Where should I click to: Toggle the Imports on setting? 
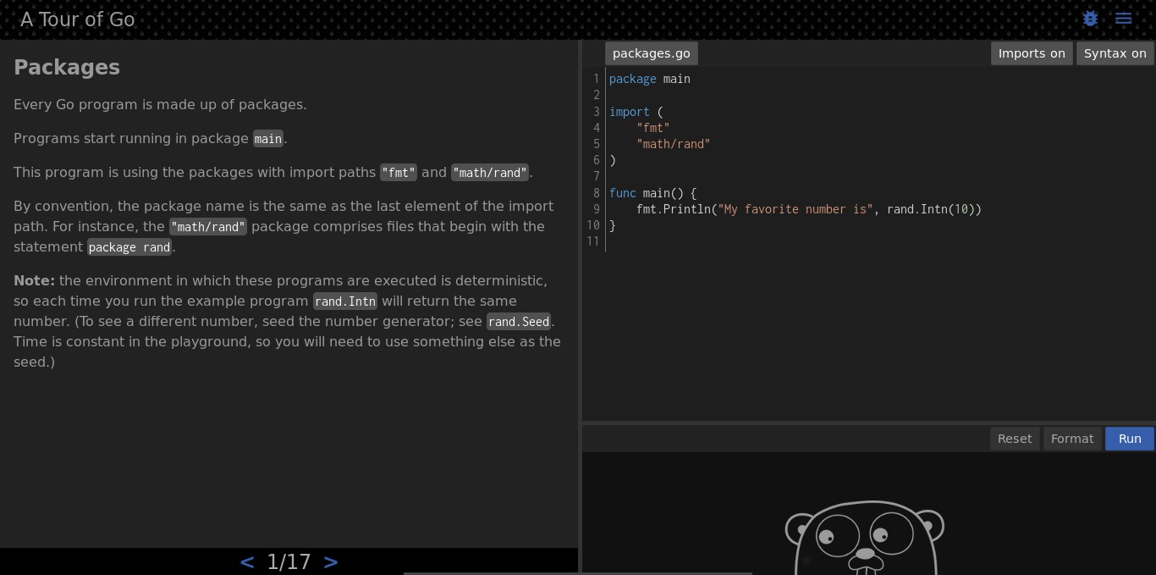pyautogui.click(x=1032, y=53)
